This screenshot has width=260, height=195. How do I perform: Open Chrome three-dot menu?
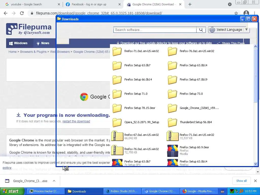[254, 13]
